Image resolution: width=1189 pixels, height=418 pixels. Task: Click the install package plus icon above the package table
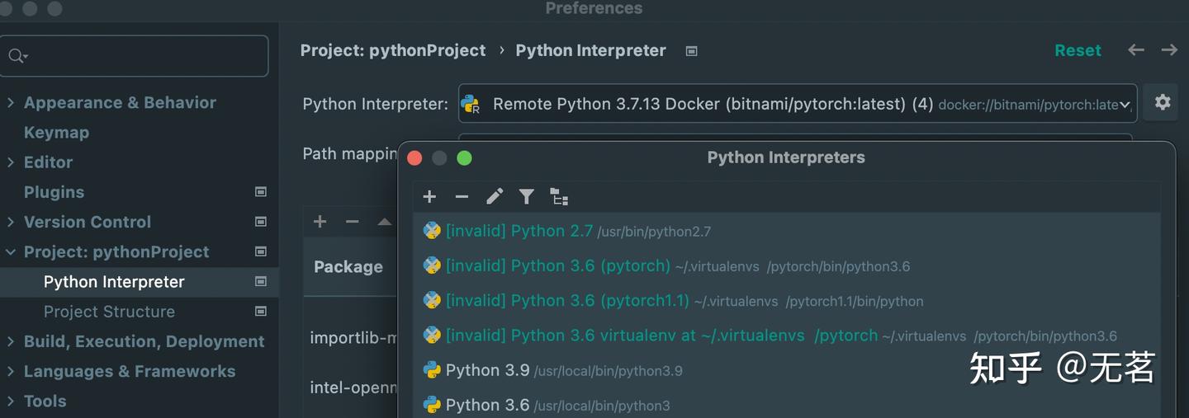click(320, 221)
